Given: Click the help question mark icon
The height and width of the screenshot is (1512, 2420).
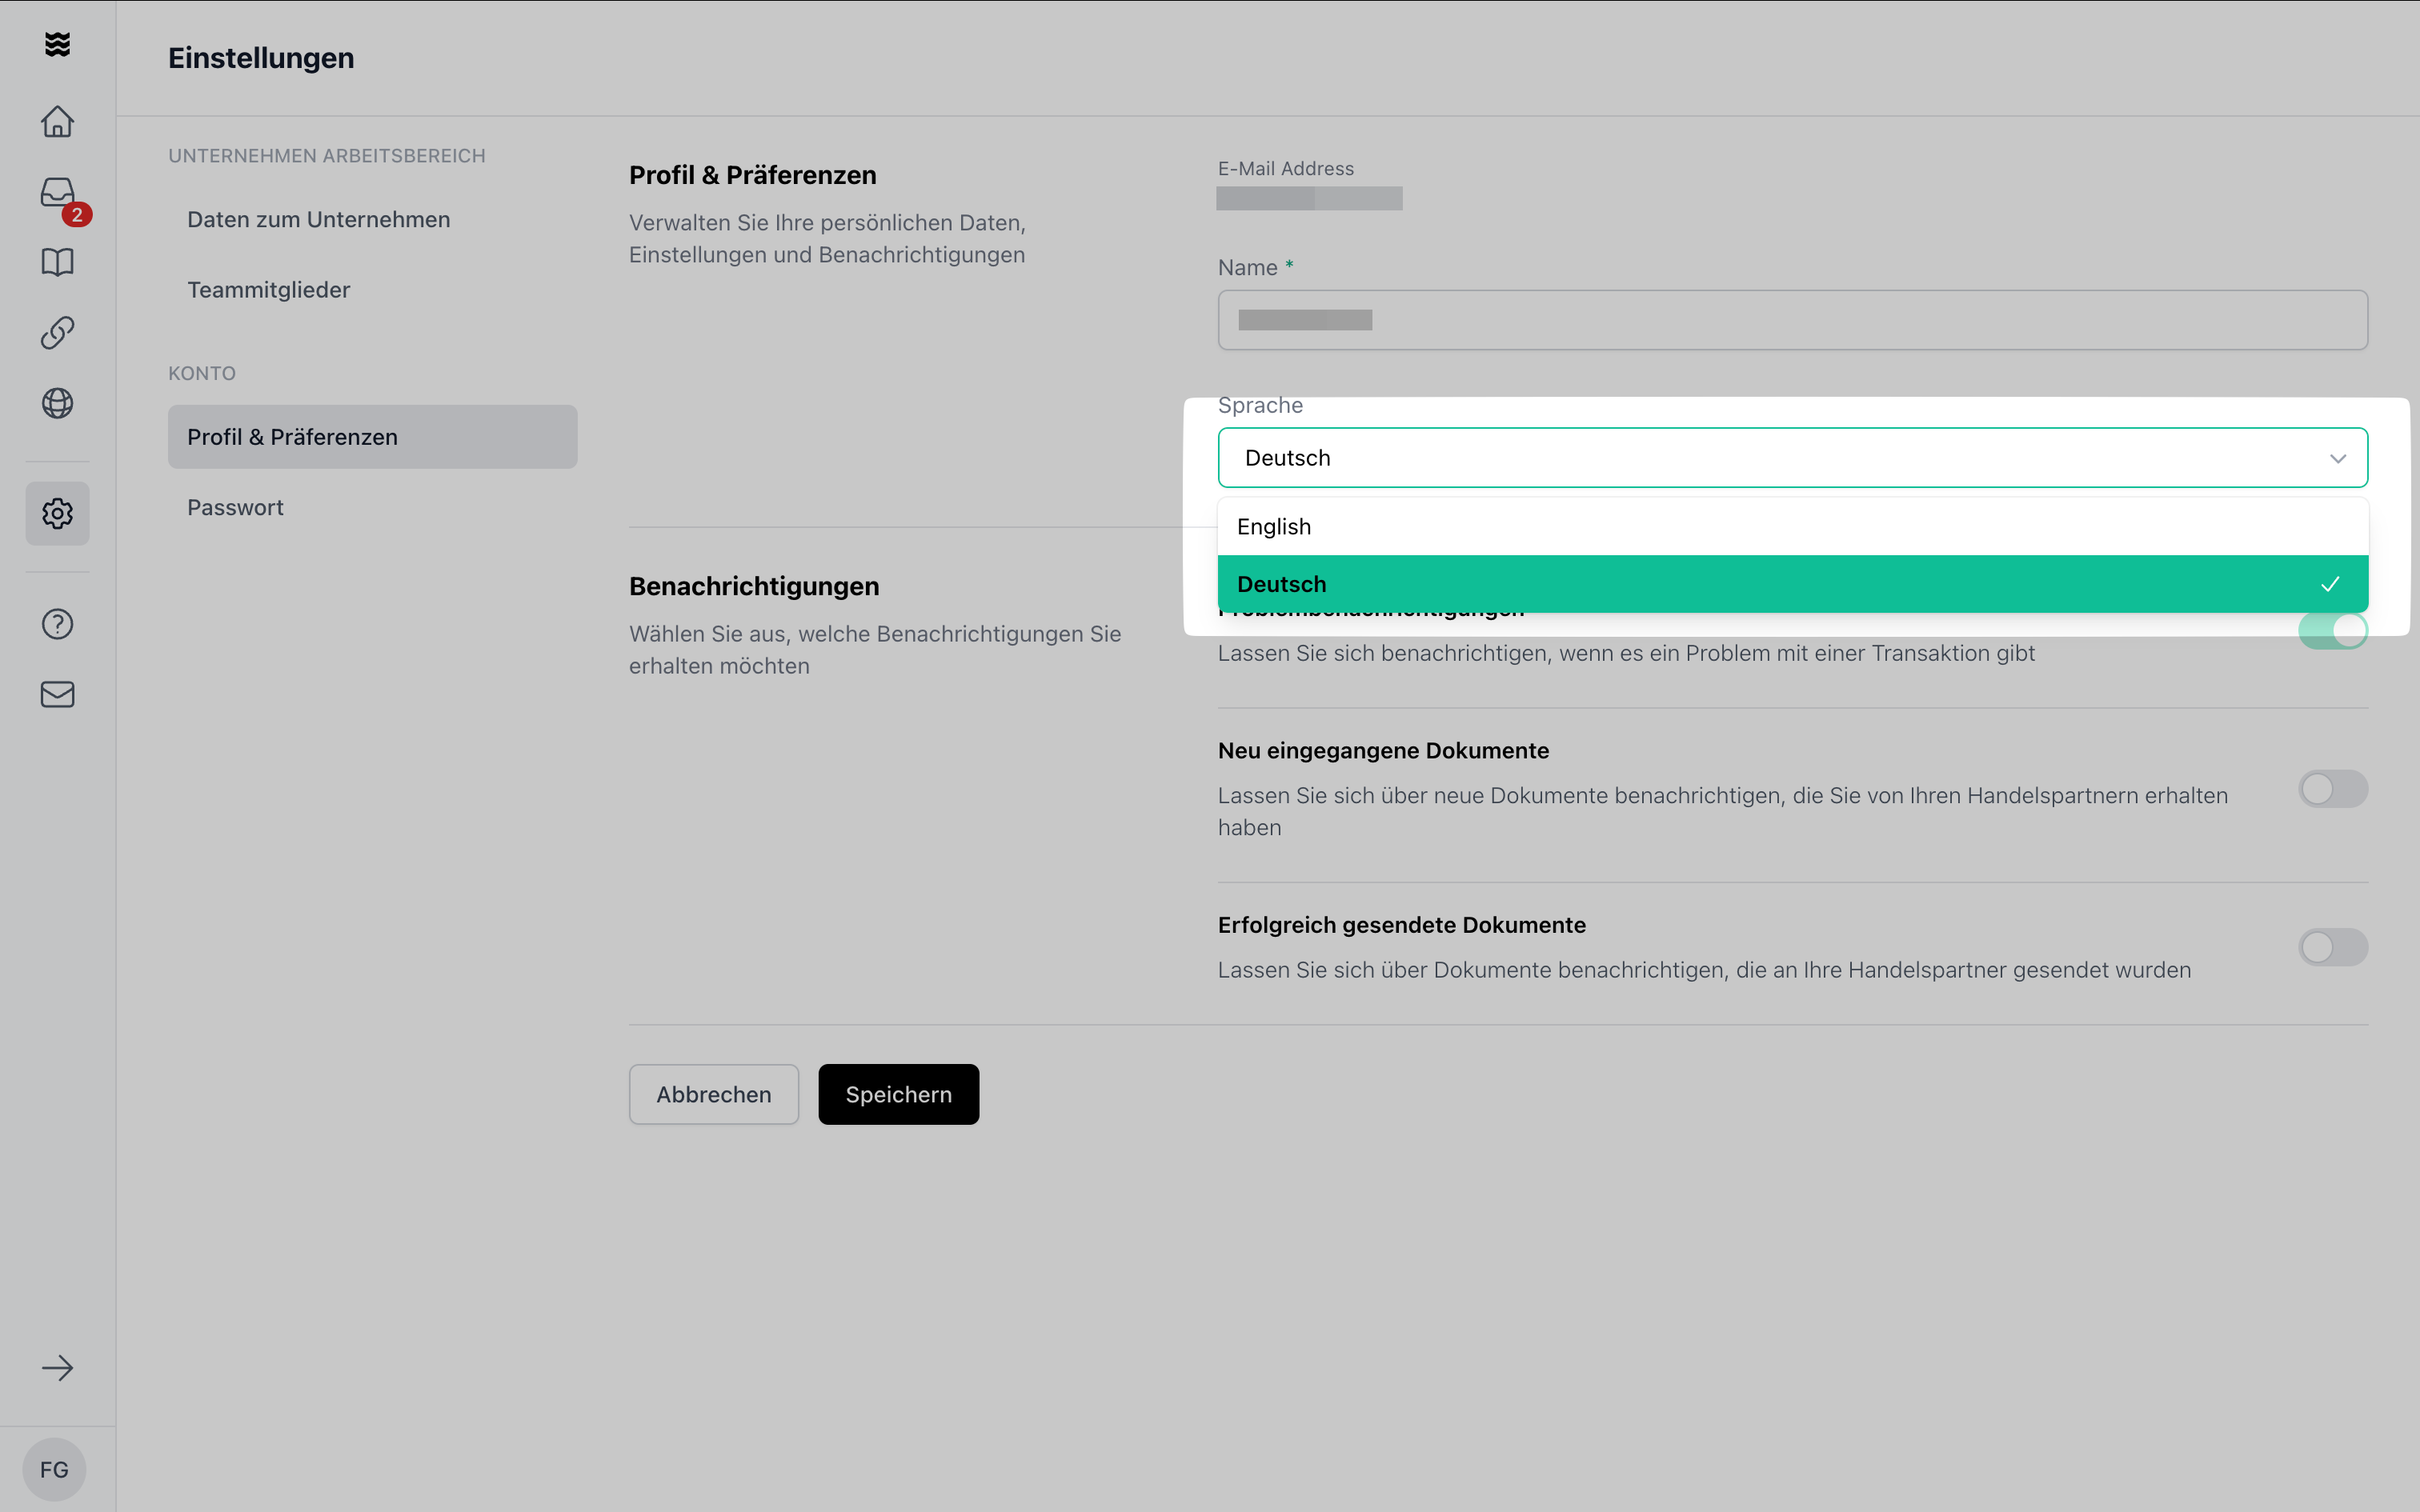Looking at the screenshot, I should (57, 624).
